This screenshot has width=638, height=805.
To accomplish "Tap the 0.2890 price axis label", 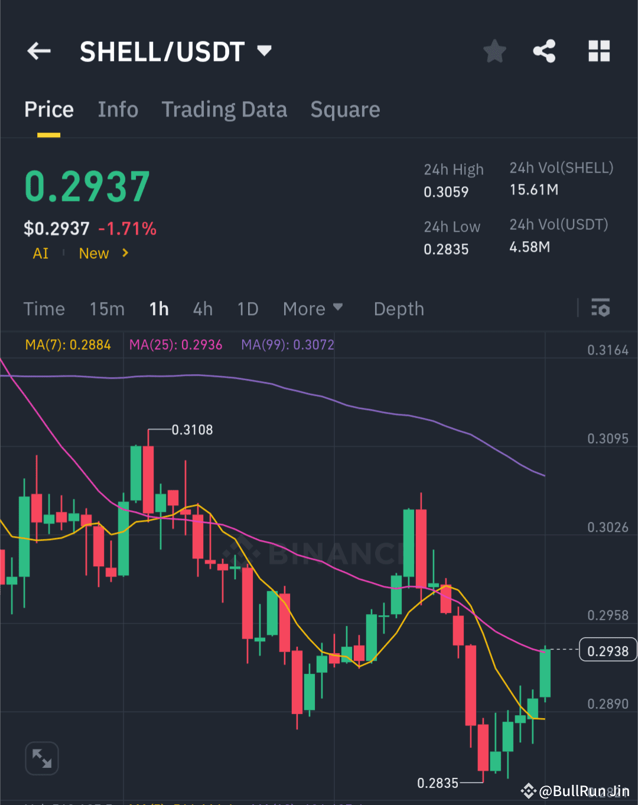I will click(x=608, y=704).
